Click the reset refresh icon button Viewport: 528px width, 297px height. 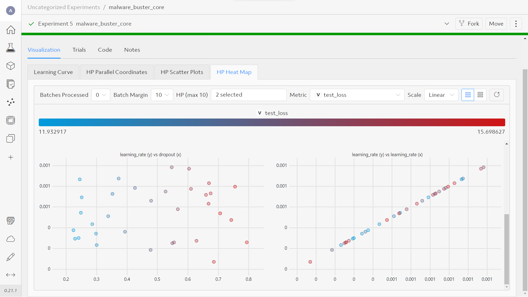(496, 95)
